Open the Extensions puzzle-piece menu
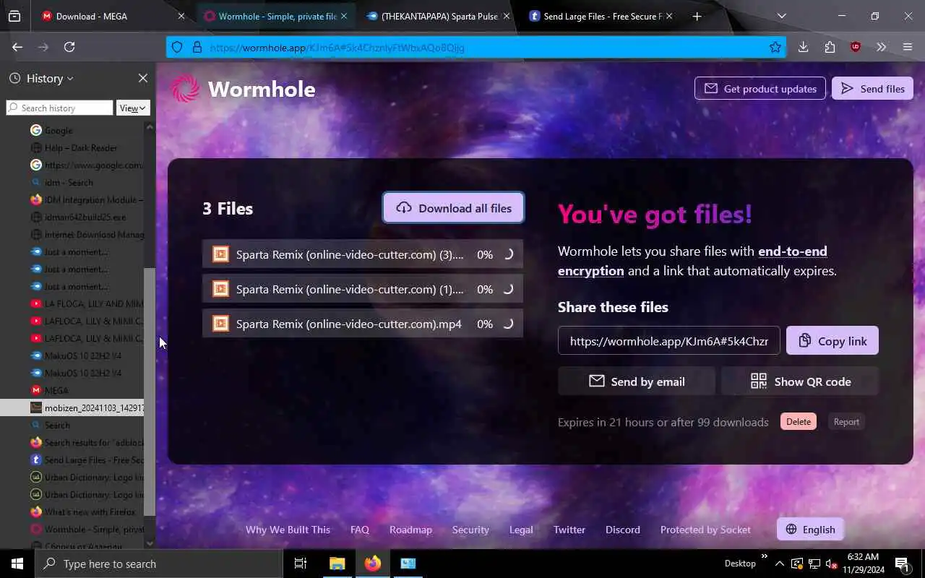 [830, 47]
